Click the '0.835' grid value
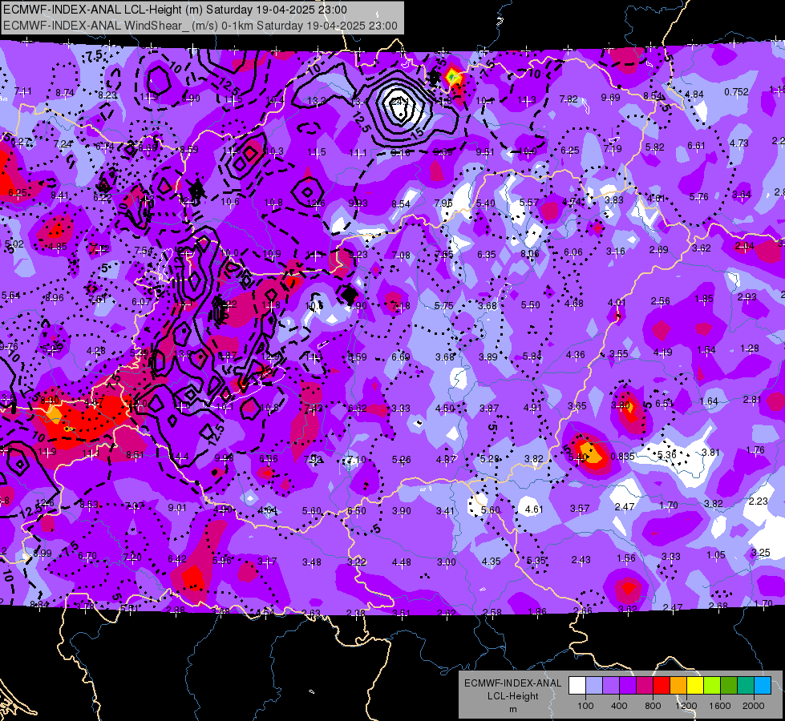Image resolution: width=785 pixels, height=721 pixels. click(x=623, y=457)
